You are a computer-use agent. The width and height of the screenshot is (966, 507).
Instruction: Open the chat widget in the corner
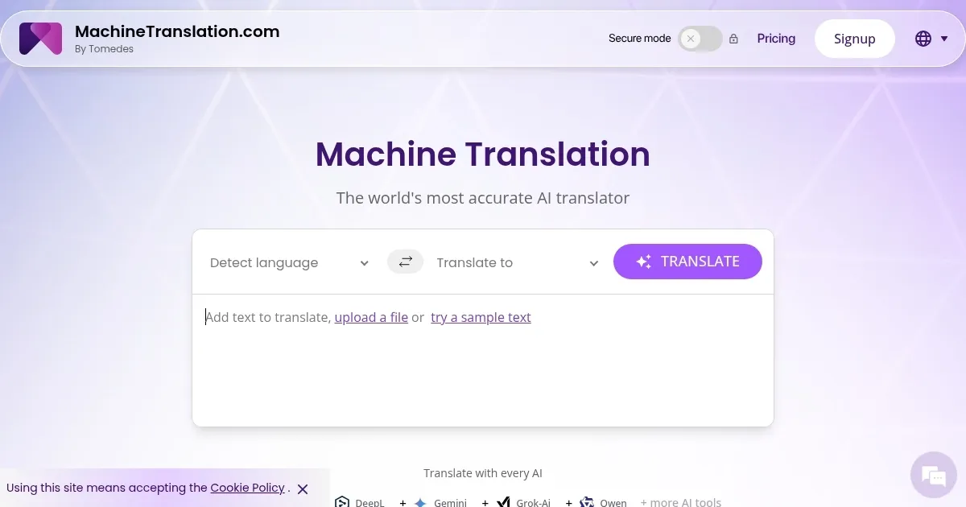[933, 475]
